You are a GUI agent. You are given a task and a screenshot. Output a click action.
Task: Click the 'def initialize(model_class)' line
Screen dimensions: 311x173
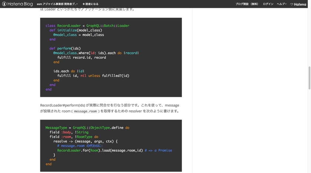click(76, 30)
